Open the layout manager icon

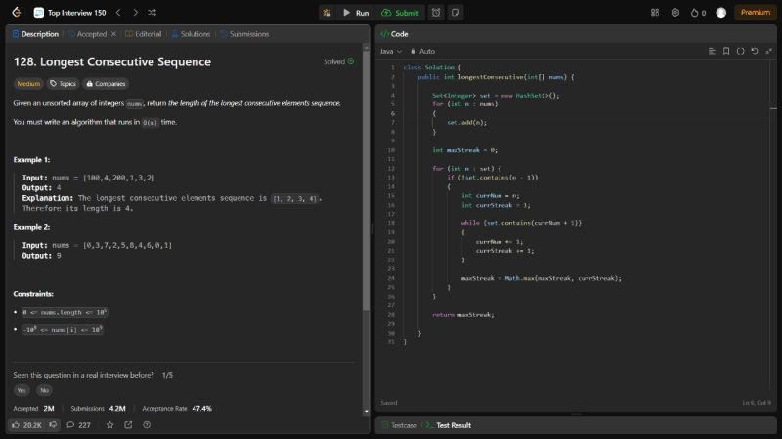click(655, 13)
